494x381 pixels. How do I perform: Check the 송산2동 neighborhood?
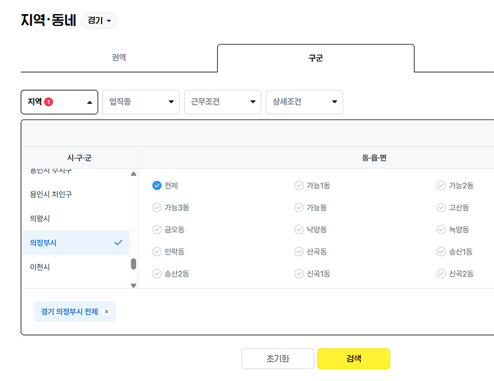[157, 273]
